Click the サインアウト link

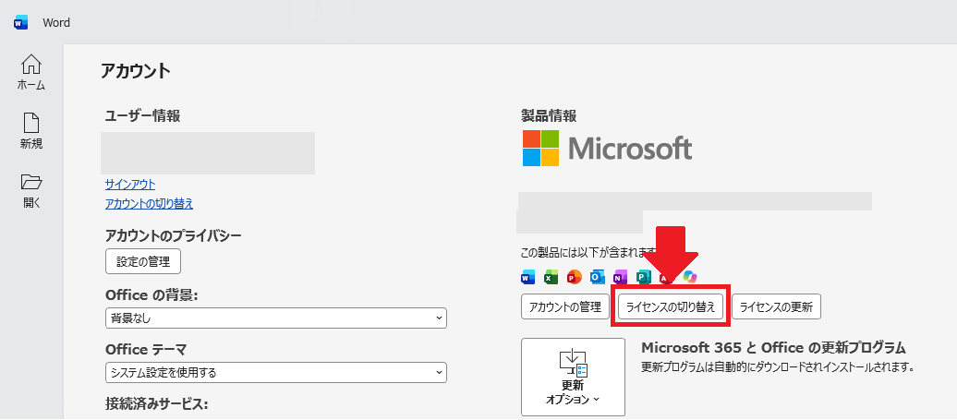[130, 184]
